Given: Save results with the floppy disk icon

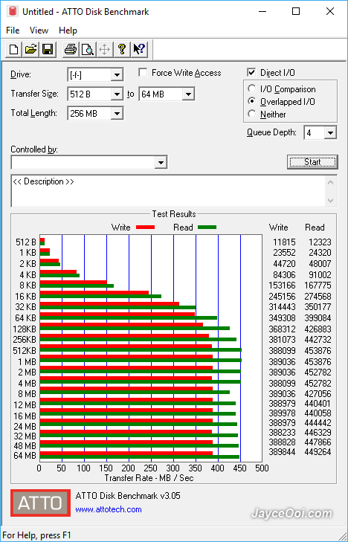Looking at the screenshot, I should point(48,49).
